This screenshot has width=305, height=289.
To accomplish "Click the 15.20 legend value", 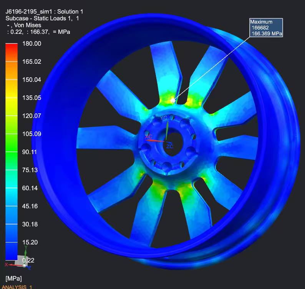I will point(30,242).
